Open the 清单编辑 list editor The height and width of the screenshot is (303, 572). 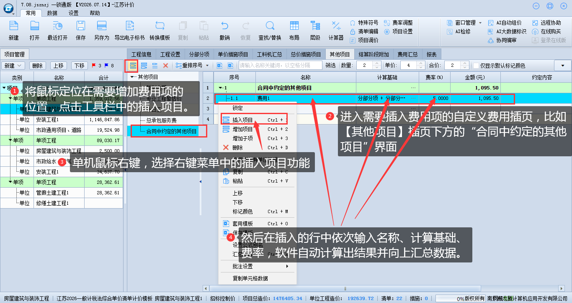(364, 31)
